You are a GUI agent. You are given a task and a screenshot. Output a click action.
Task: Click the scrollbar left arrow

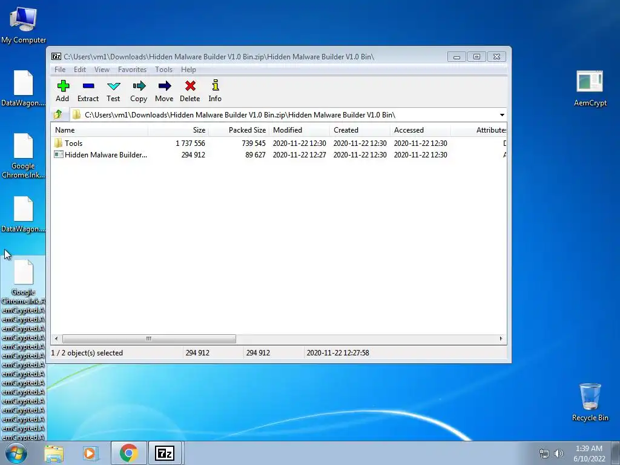[x=56, y=339]
